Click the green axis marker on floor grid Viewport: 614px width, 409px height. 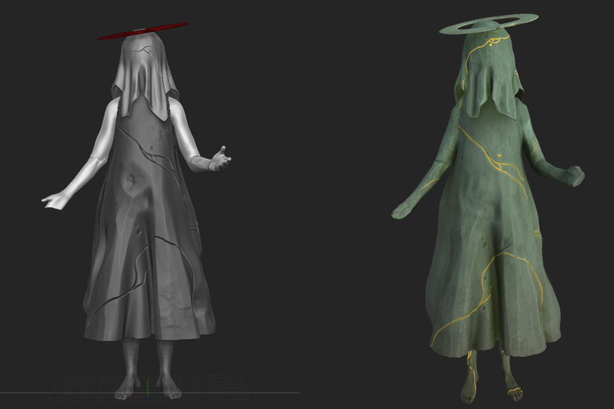click(148, 386)
